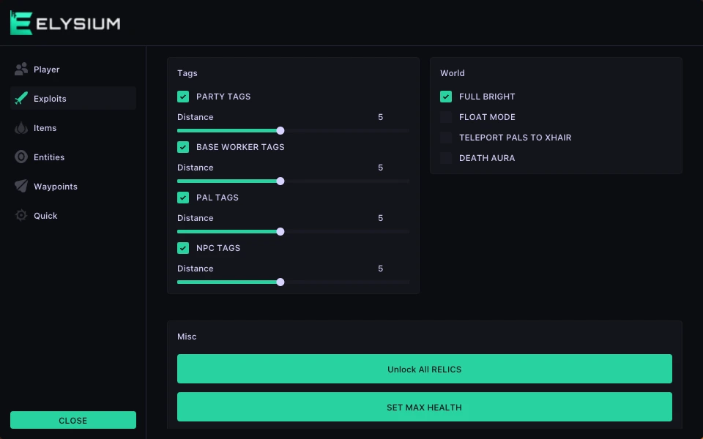Image resolution: width=703 pixels, height=439 pixels.
Task: Go to the Items menu label
Action: tap(45, 128)
